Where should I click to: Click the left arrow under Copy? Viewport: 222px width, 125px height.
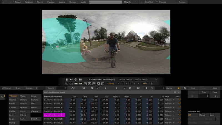[x=192, y=96]
